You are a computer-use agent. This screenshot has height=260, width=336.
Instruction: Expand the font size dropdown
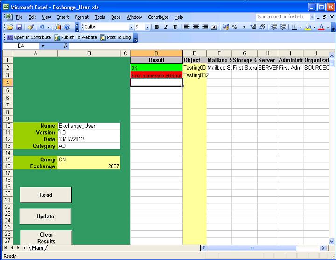147,27
